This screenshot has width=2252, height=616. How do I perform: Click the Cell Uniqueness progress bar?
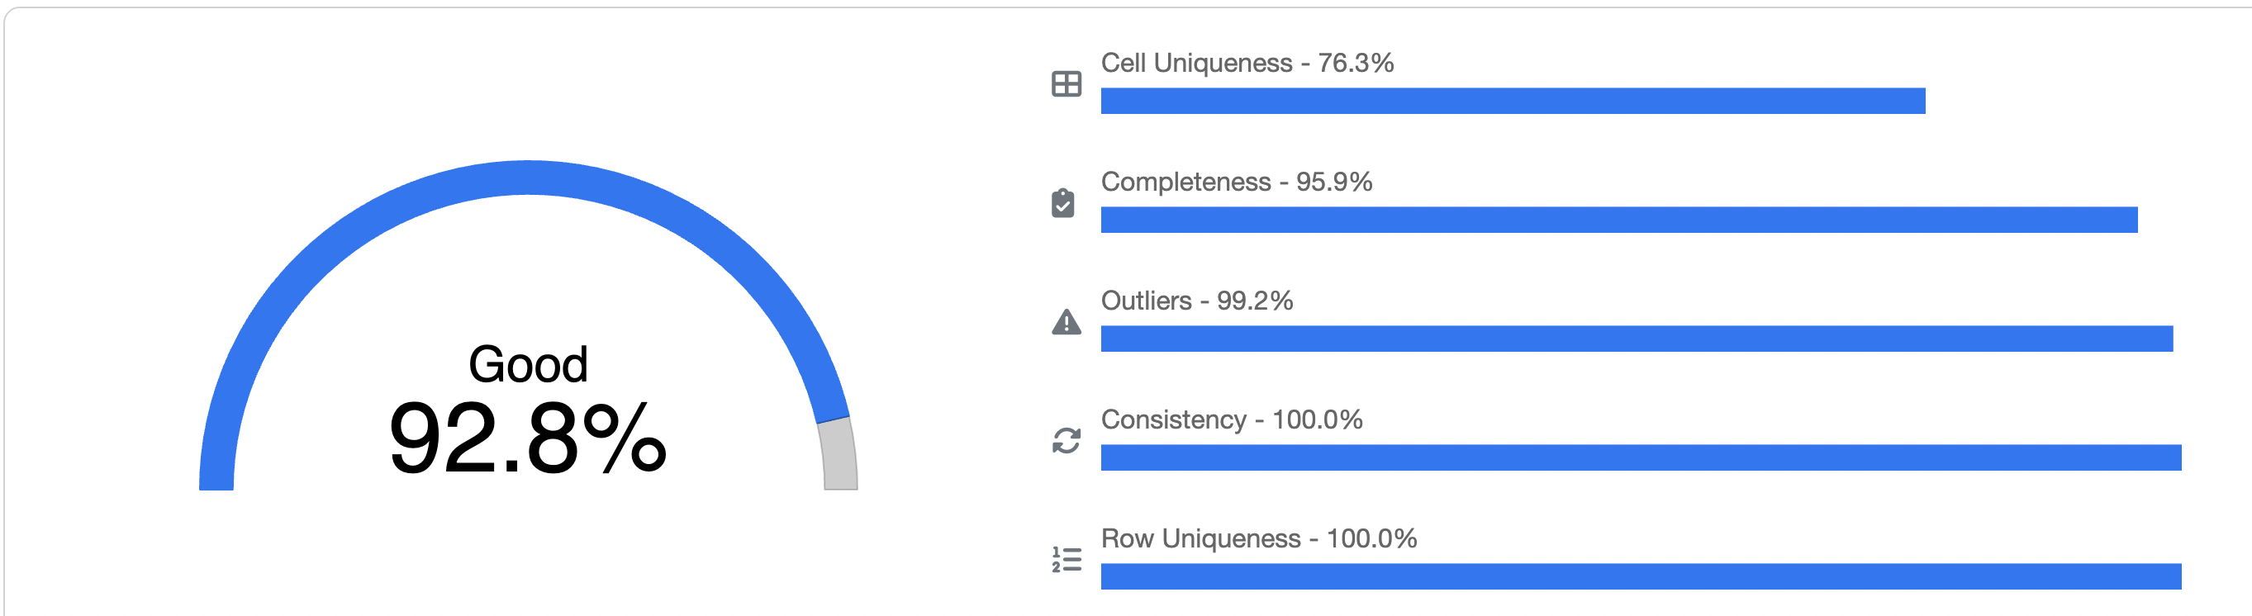tap(1513, 102)
